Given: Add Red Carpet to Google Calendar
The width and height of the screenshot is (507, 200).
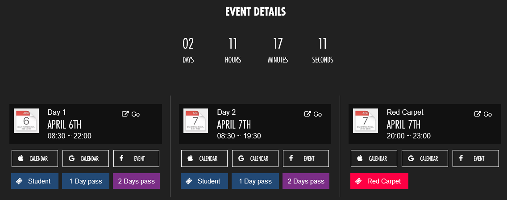Looking at the screenshot, I should (x=425, y=158).
